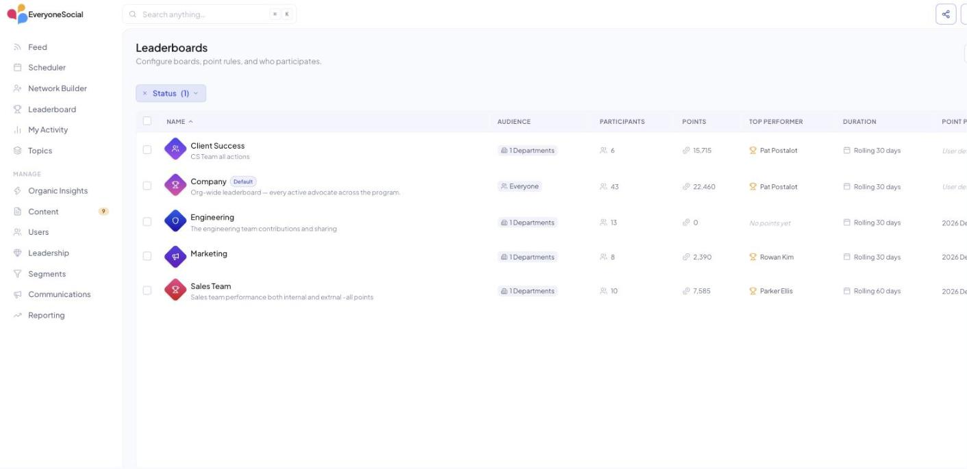The height and width of the screenshot is (469, 967).
Task: Click Pat Postalot in Client Success row
Action: click(x=779, y=151)
